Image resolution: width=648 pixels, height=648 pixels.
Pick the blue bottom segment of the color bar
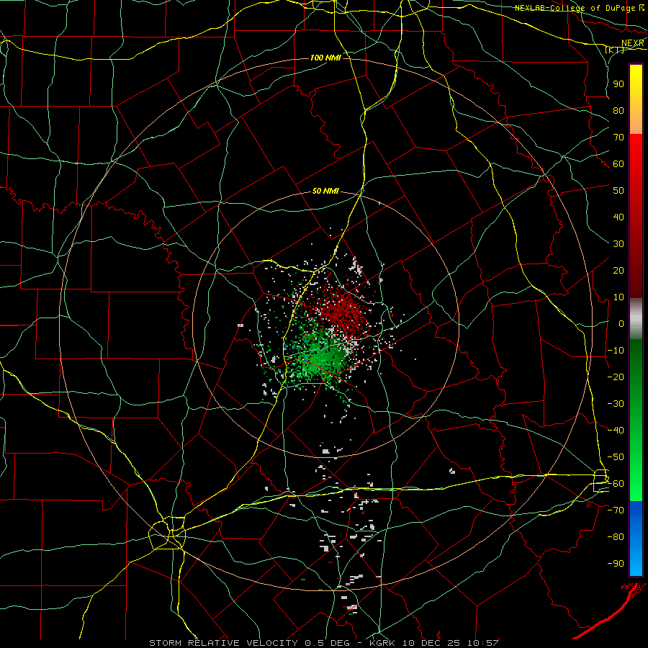pos(636,538)
